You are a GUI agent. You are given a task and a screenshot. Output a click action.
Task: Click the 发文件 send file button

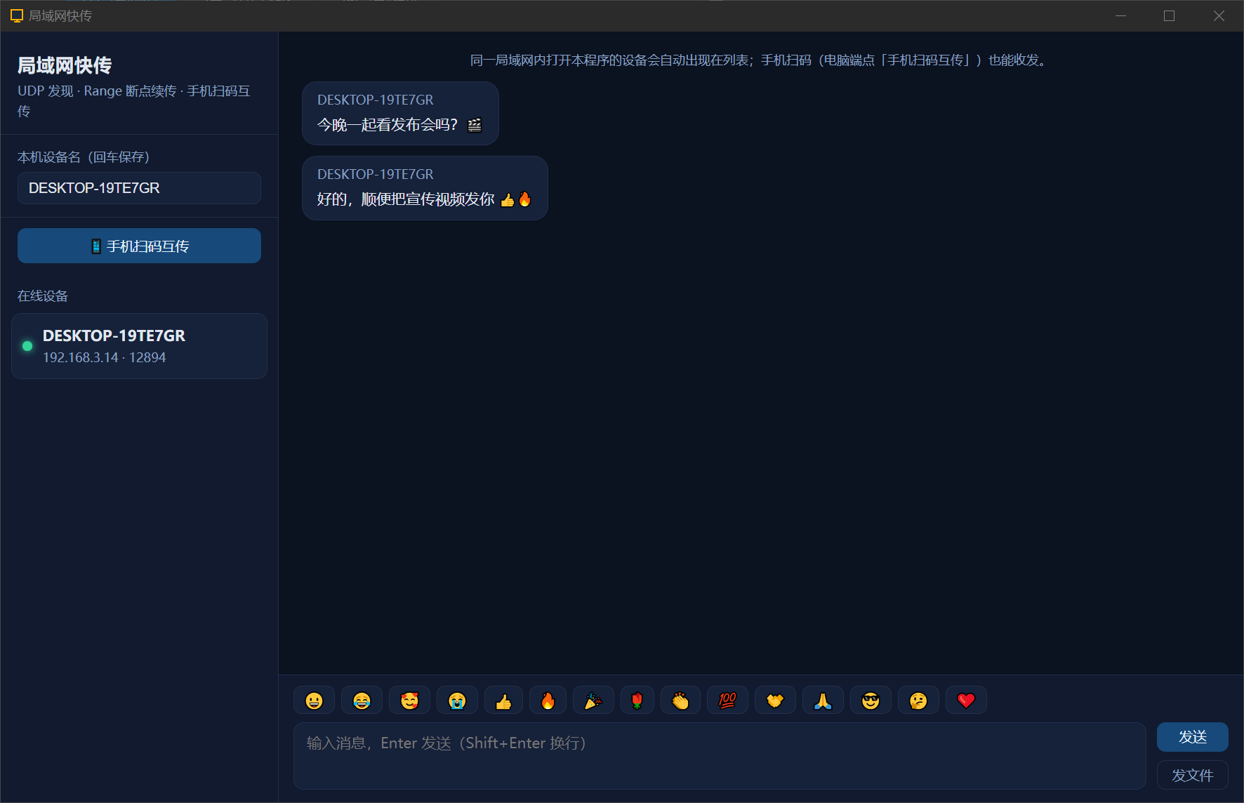click(x=1192, y=775)
